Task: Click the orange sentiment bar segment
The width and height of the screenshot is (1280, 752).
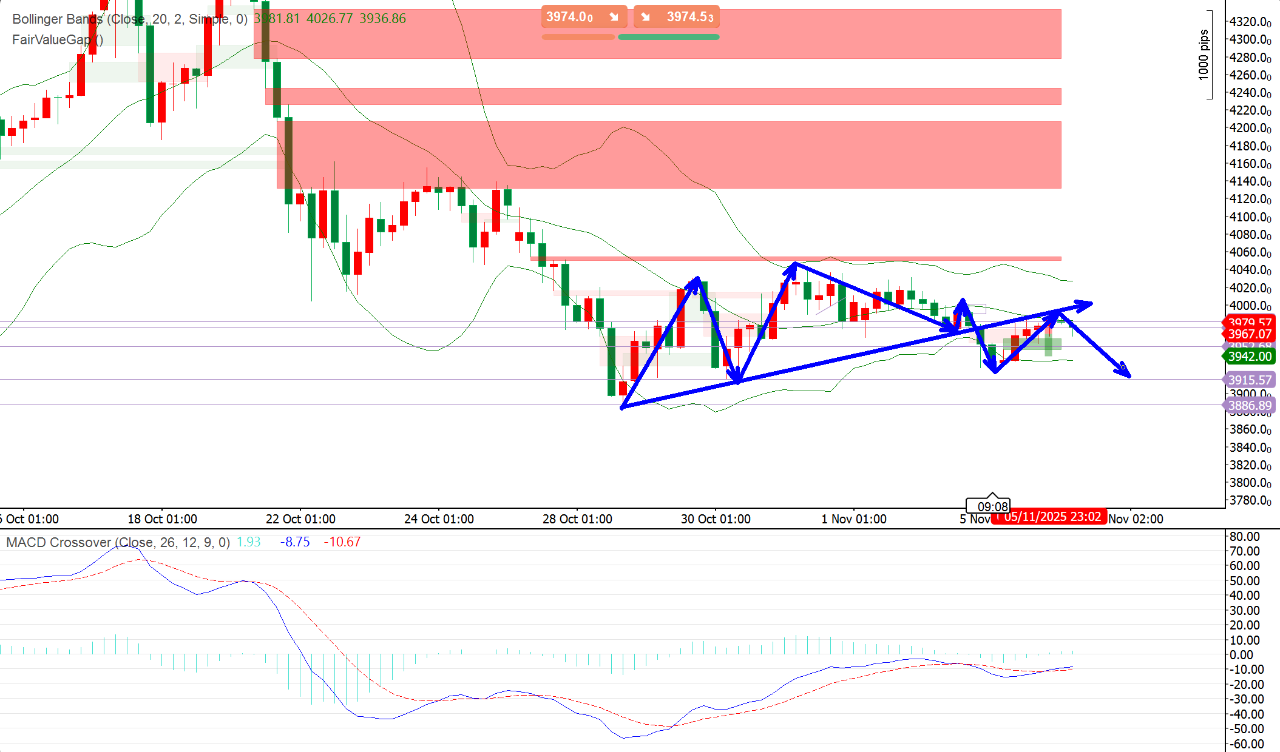Action: click(578, 37)
